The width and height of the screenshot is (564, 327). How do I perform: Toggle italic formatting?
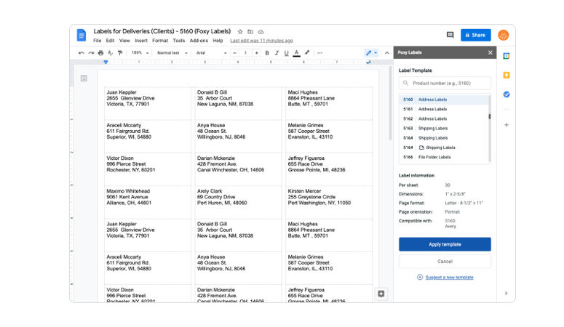(277, 53)
